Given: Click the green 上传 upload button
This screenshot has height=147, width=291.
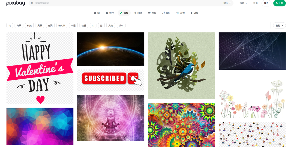Looking at the screenshot, I should click(x=279, y=3).
